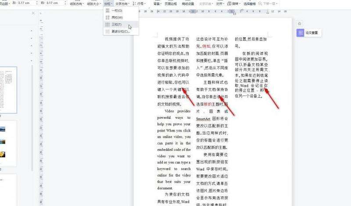Click the text 的位置,然后单击加

tap(251, 39)
